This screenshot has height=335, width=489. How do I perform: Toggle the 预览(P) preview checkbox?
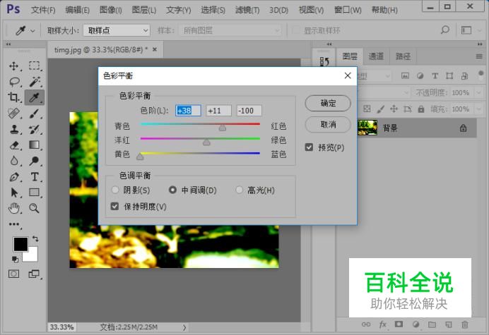[x=309, y=147]
